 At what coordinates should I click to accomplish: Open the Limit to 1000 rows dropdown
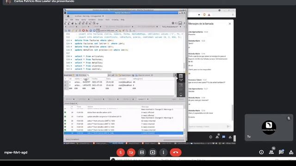click(109, 30)
